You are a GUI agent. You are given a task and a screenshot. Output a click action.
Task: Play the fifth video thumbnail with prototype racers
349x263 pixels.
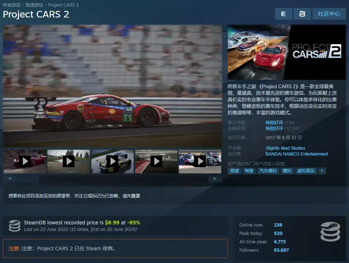click(200, 161)
